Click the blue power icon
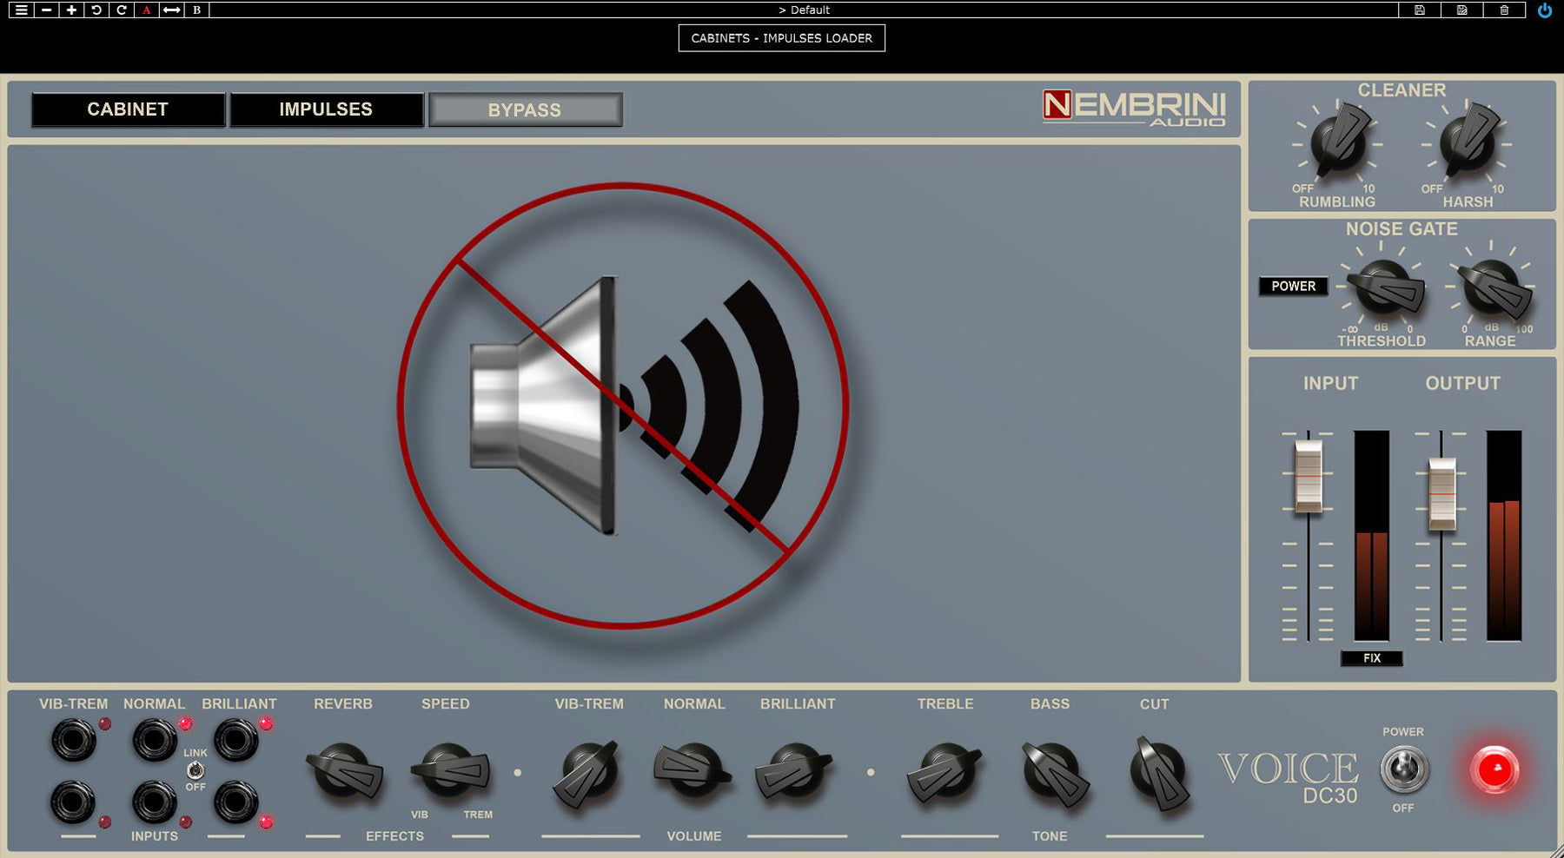The height and width of the screenshot is (858, 1564). [x=1545, y=10]
